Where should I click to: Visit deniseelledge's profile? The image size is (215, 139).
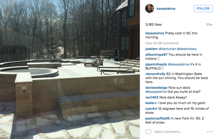(156, 88)
